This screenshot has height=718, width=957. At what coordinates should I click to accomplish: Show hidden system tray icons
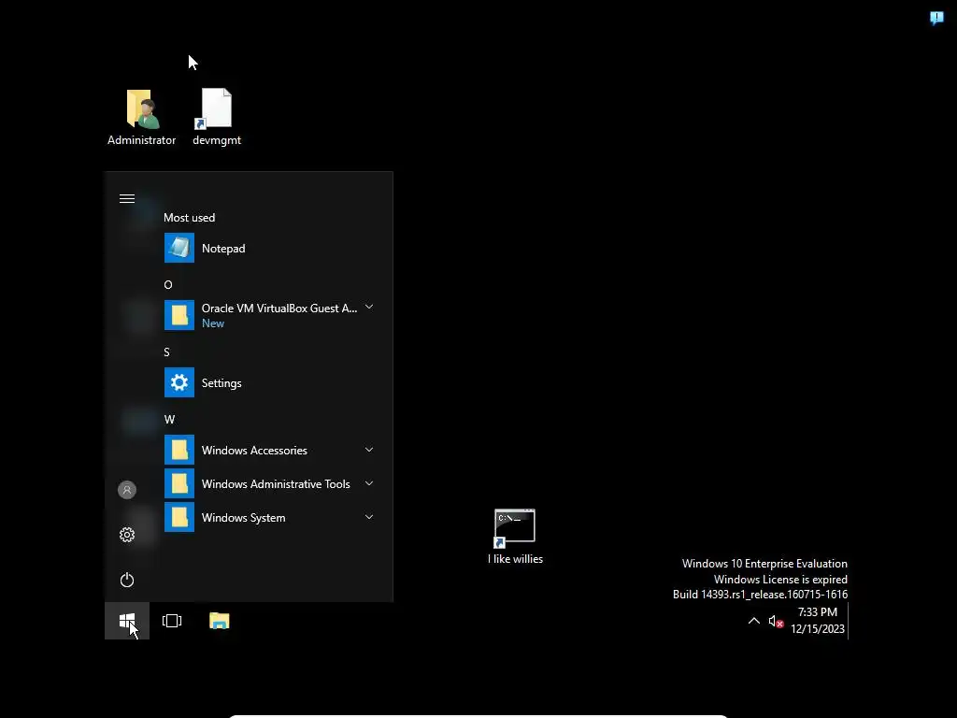(754, 621)
